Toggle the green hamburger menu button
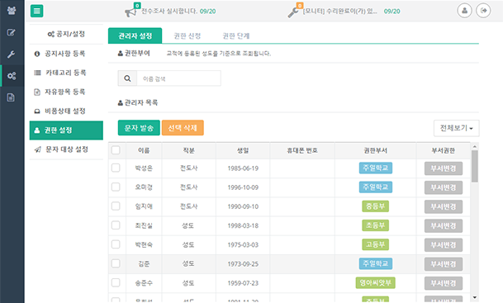This screenshot has height=303, width=503. click(x=37, y=11)
